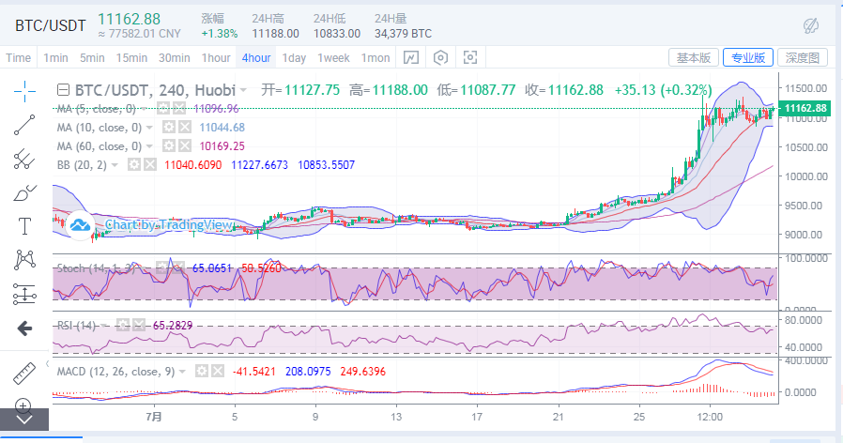Select the crosshair cursor tool
Viewport: 843px width, 443px height.
[x=24, y=89]
